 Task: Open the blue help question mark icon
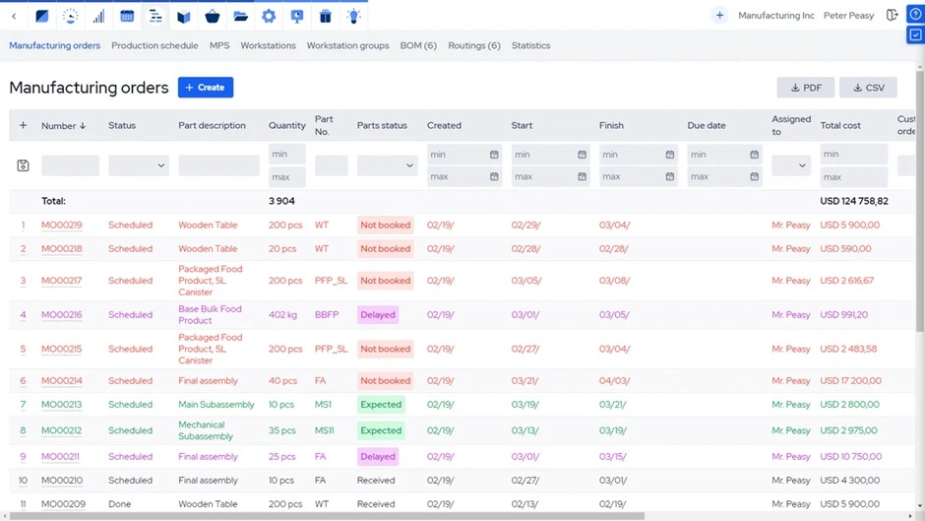pos(914,15)
